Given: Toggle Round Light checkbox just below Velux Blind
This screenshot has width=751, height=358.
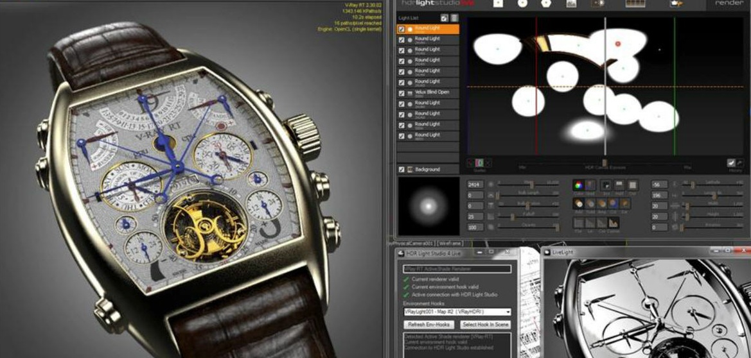Looking at the screenshot, I should coord(402,103).
